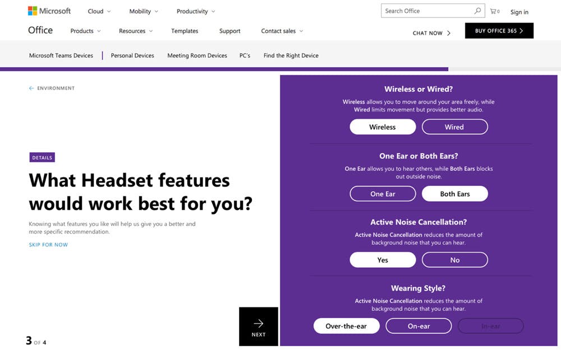
Task: Click the arrow next to Chat Now
Action: pyautogui.click(x=449, y=33)
